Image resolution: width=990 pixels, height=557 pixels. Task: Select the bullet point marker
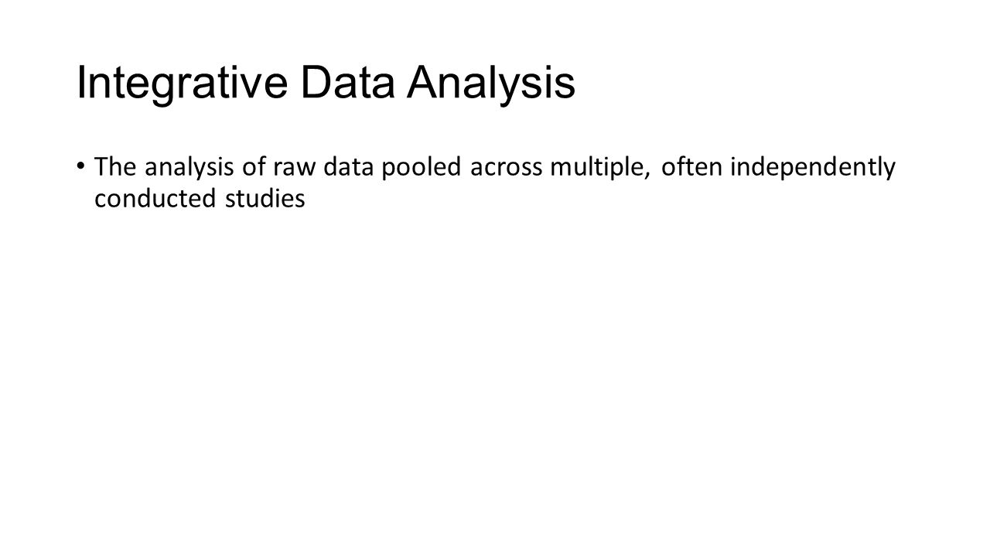(x=81, y=166)
